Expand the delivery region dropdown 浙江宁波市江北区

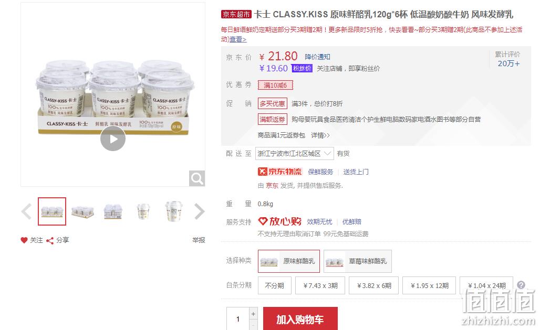tap(295, 154)
